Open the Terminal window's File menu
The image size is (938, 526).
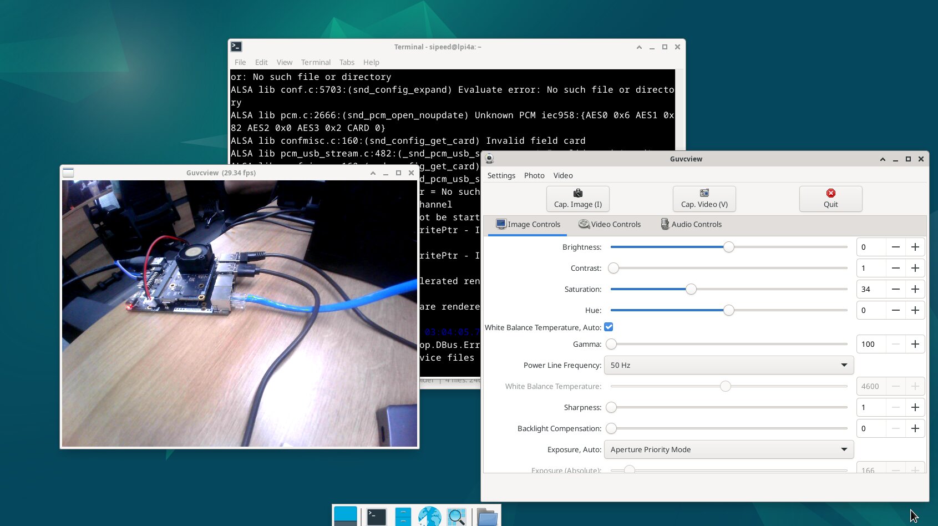[x=240, y=62]
